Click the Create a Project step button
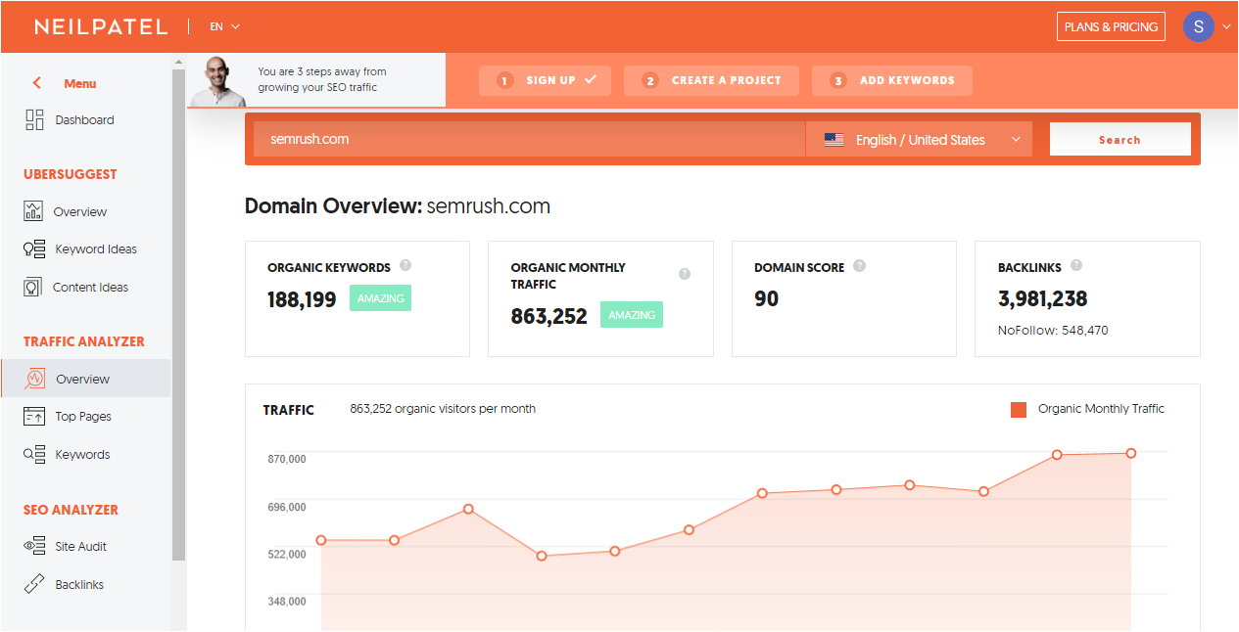Viewport: 1239px width, 632px height. (711, 80)
